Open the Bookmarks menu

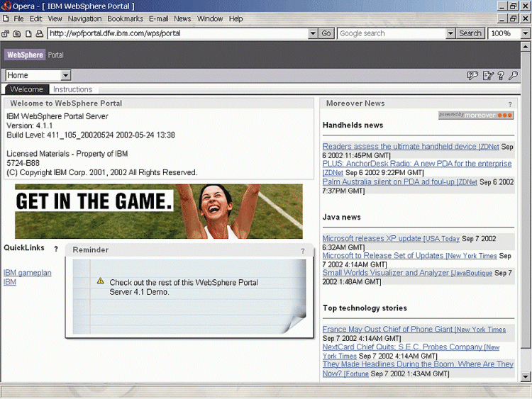pos(125,18)
